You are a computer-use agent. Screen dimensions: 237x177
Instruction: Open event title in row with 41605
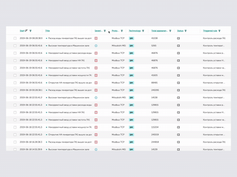(x=70, y=75)
